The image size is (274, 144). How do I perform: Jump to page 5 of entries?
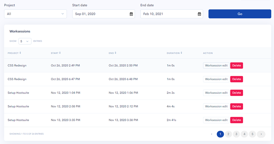coord(252,134)
